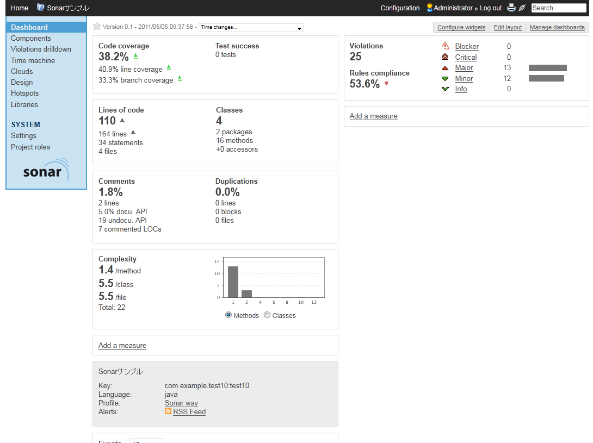Open Project roles under SYSTEM
The width and height of the screenshot is (593, 443).
coord(30,147)
